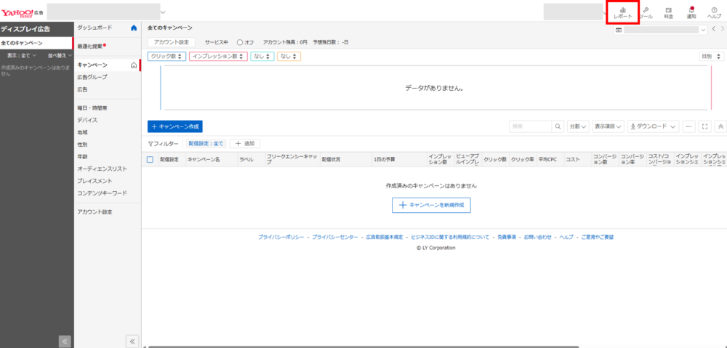Click the 通知 notification bell icon
The image size is (727, 348).
pos(691,12)
